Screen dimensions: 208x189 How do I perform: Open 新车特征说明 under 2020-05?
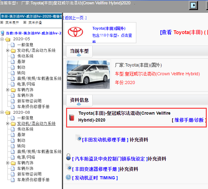tap(29, 101)
